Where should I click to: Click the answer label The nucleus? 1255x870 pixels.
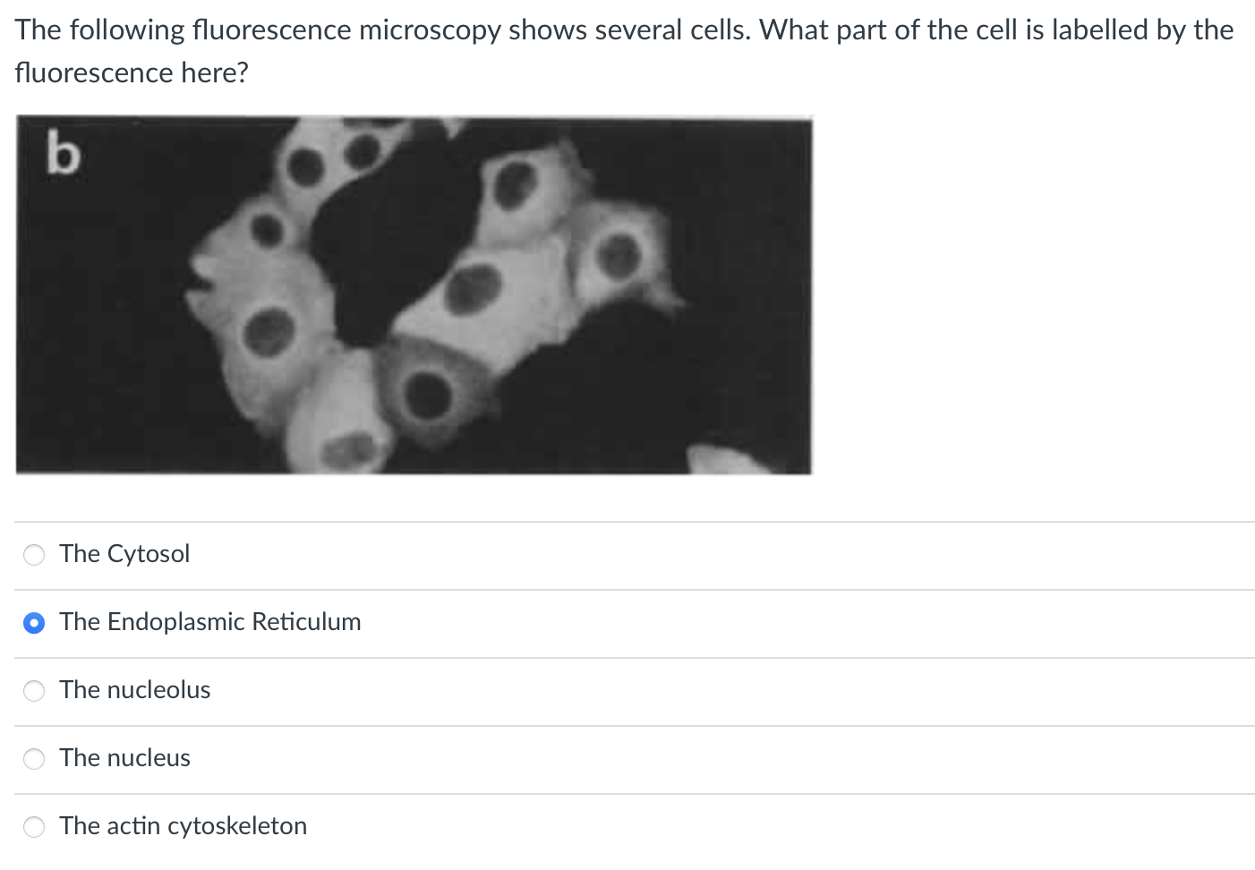[x=124, y=759]
